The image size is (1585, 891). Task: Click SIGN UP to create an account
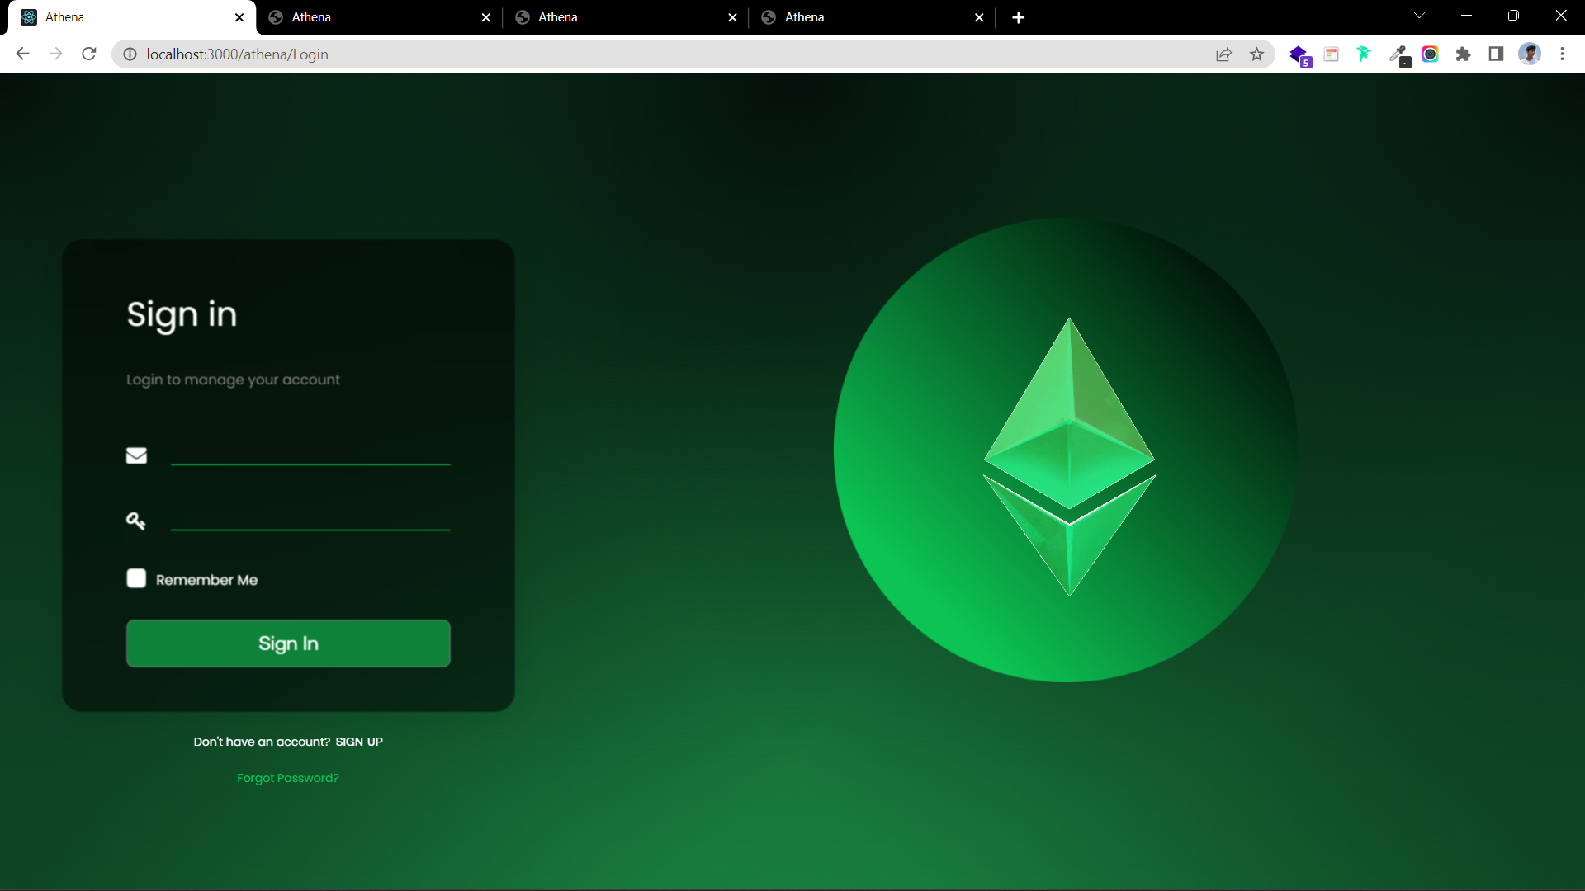(359, 741)
